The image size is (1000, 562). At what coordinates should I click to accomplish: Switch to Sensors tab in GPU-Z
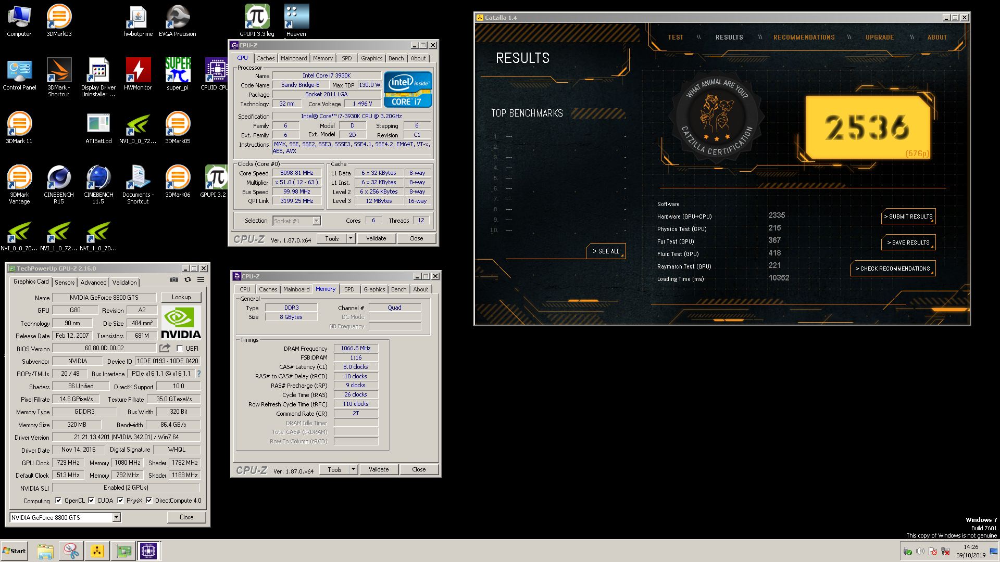tap(65, 282)
